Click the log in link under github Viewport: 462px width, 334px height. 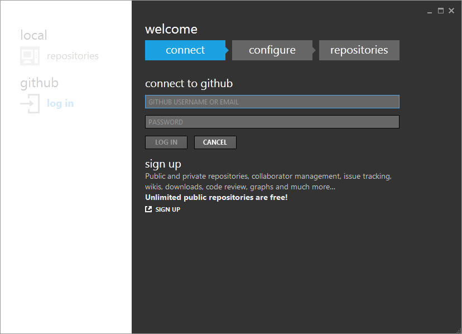pos(60,103)
